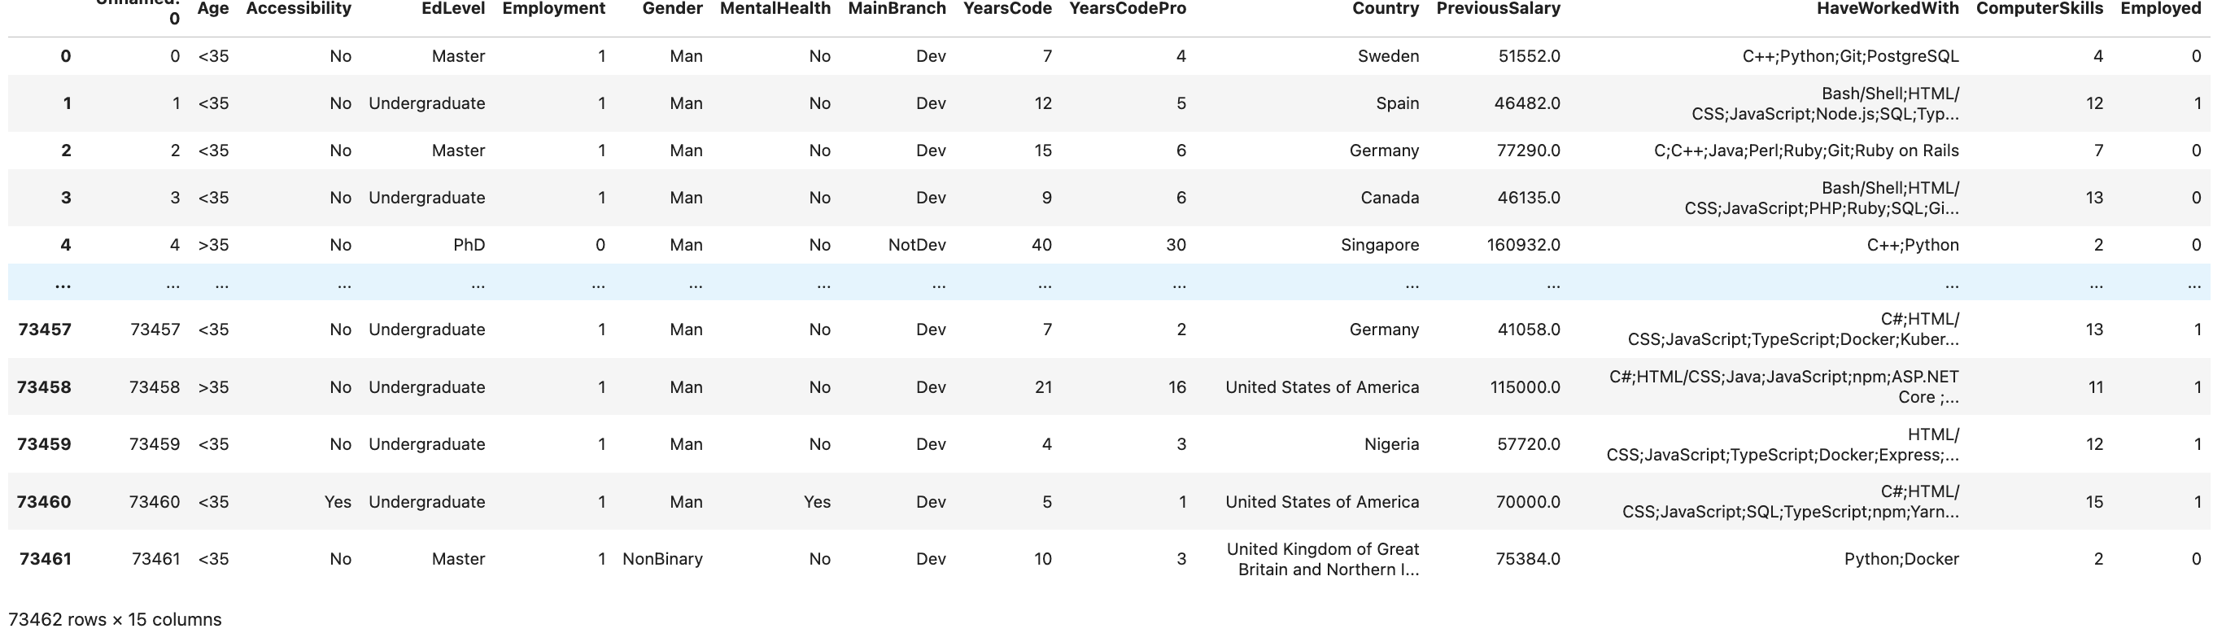
Task: Click the NonBinary gender cell
Action: pyautogui.click(x=662, y=559)
